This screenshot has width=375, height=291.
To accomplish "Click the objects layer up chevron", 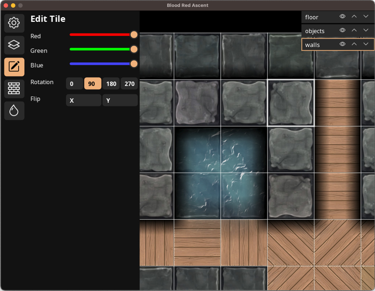I will (x=354, y=31).
